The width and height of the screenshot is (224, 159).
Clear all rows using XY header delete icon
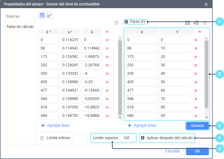click(200, 32)
